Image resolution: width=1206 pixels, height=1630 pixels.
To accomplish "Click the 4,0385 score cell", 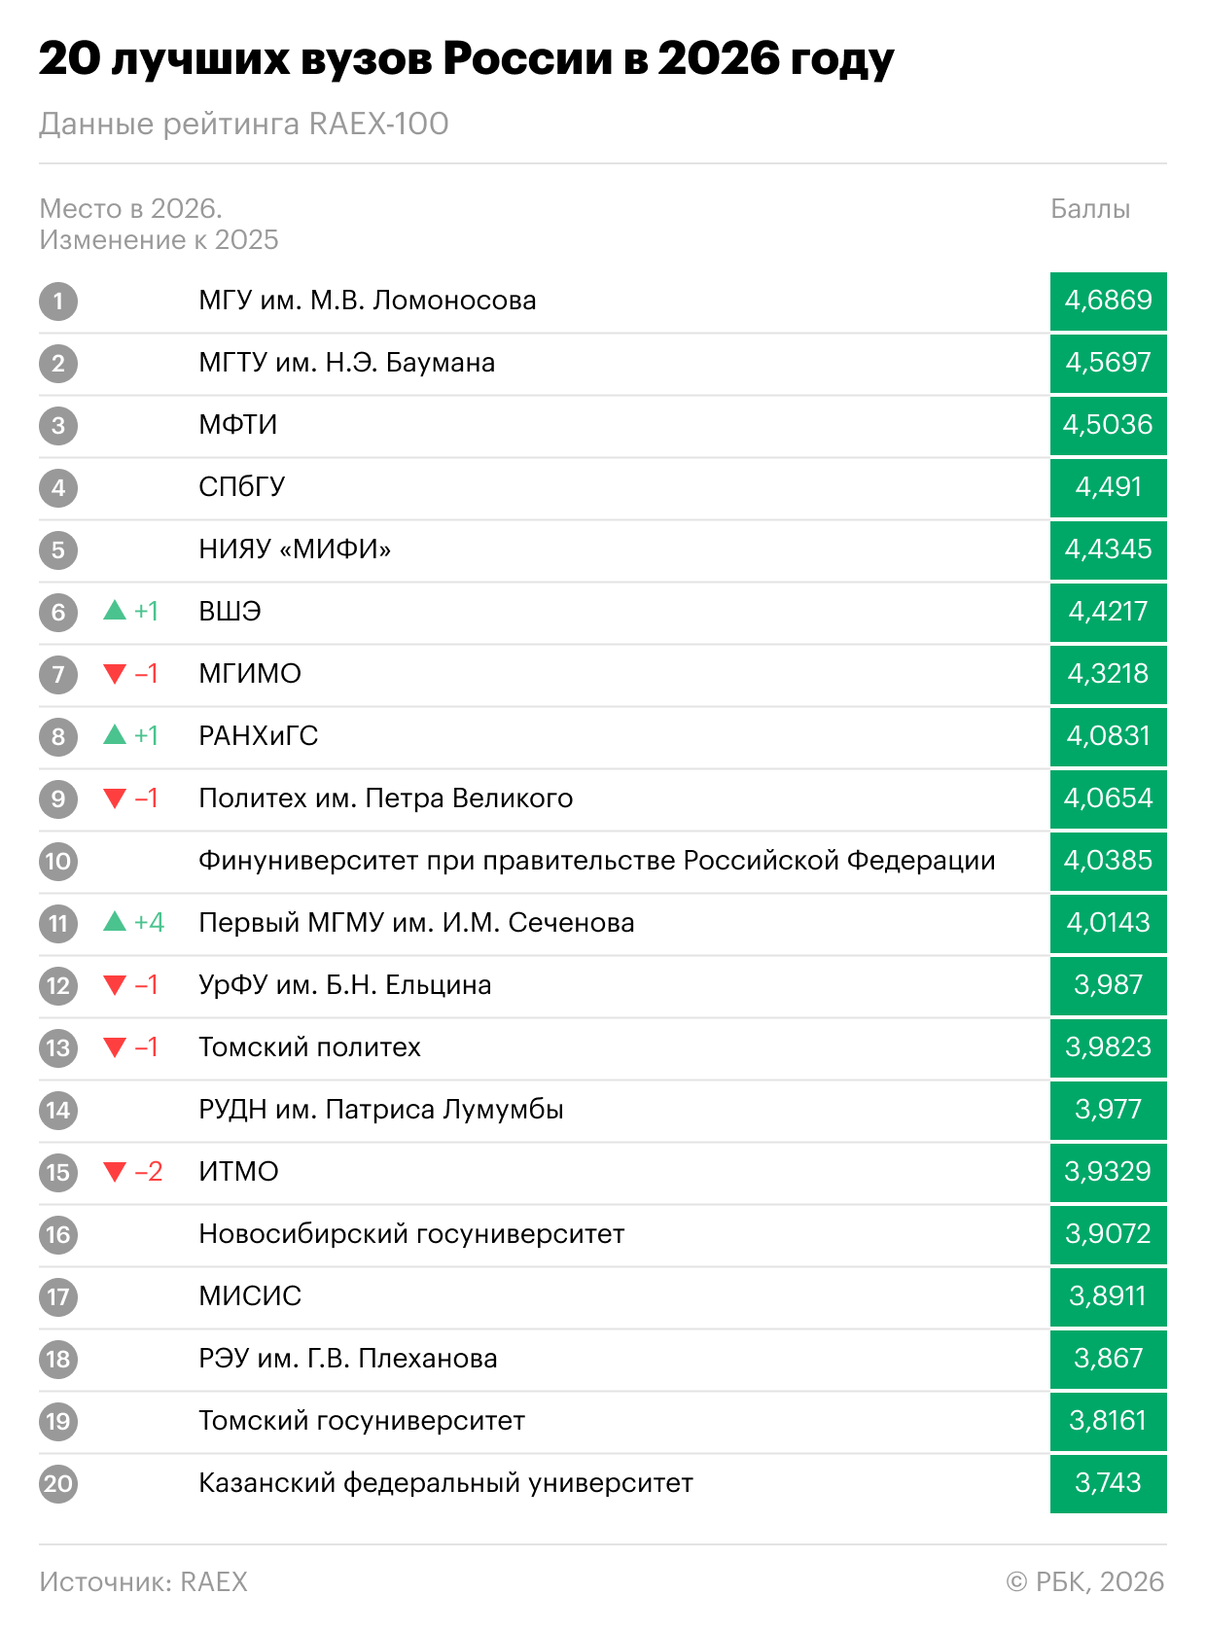I will pos(1109,862).
